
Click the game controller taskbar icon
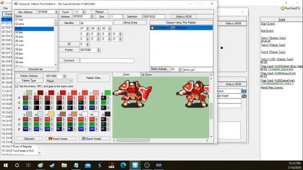(159, 165)
